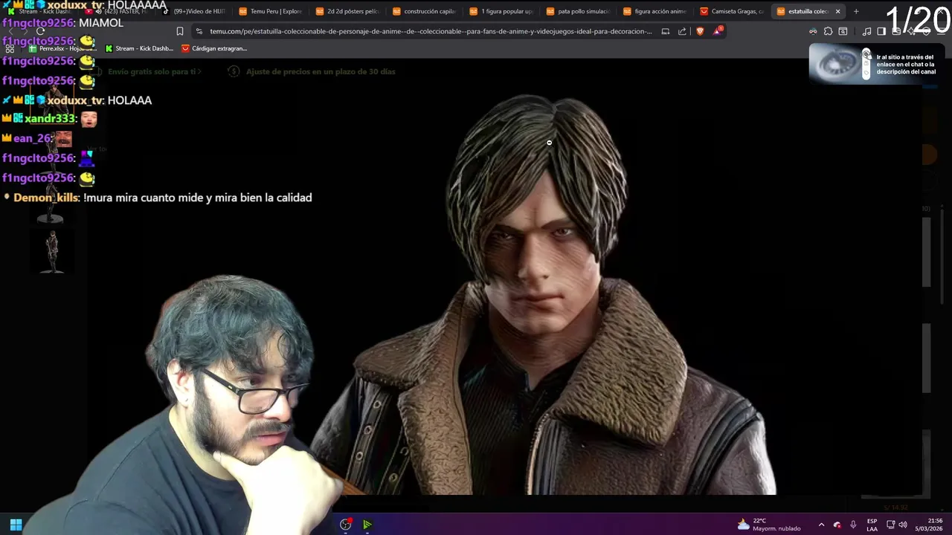Viewport: 952px width, 535px height.
Task: Click the desktop-install icon in address bar
Action: coord(665,31)
